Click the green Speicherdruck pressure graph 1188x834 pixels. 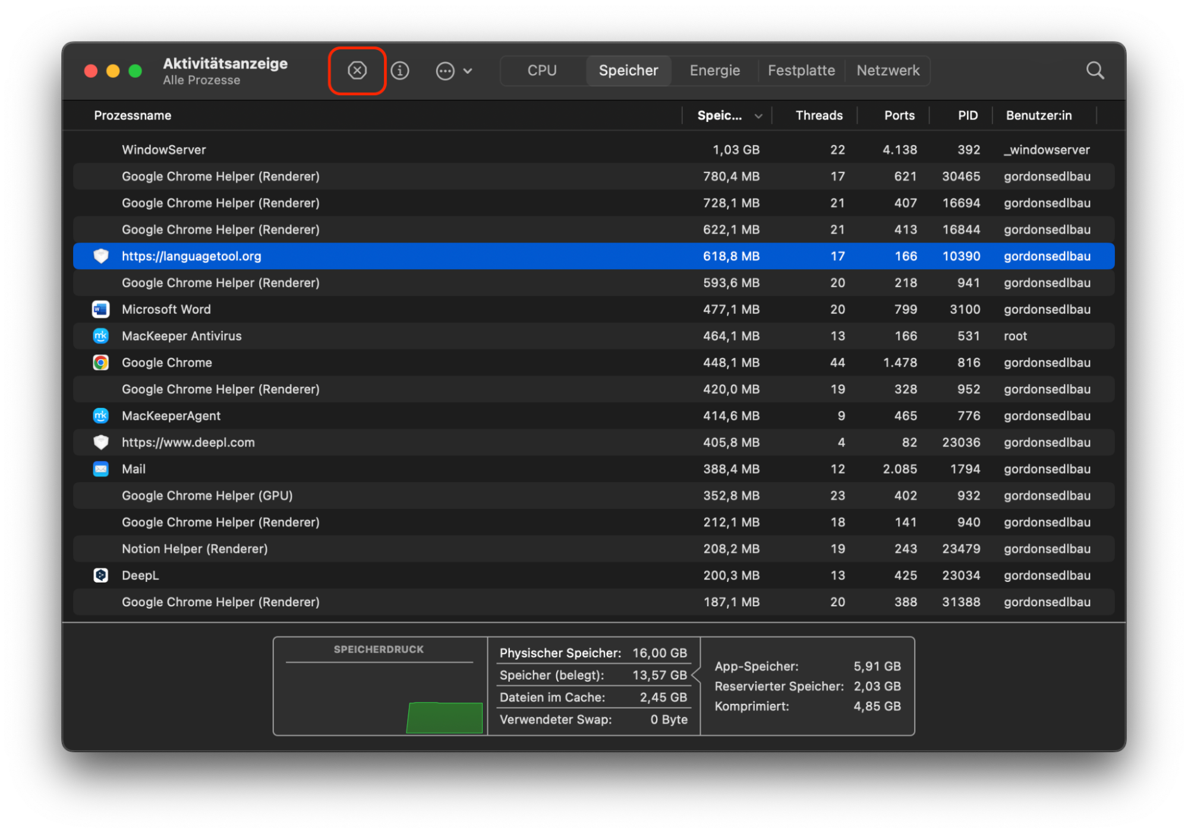[x=445, y=717]
